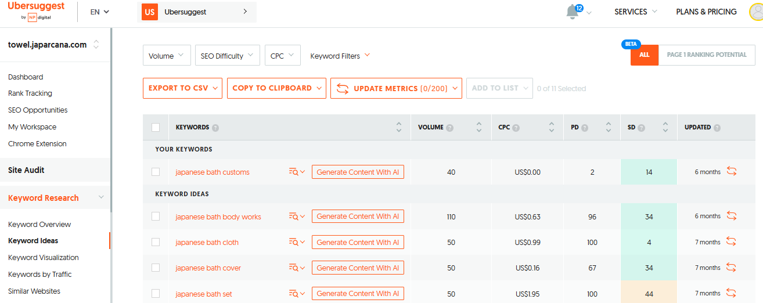
Task: Open the SEO Difficulty filter dropdown
Action: pyautogui.click(x=227, y=56)
